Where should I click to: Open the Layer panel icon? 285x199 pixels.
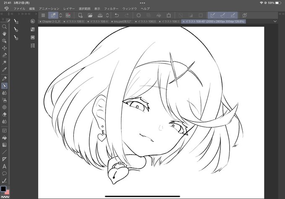33,37
